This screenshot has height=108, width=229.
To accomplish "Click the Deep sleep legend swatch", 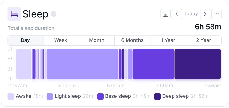I will click(157, 96).
